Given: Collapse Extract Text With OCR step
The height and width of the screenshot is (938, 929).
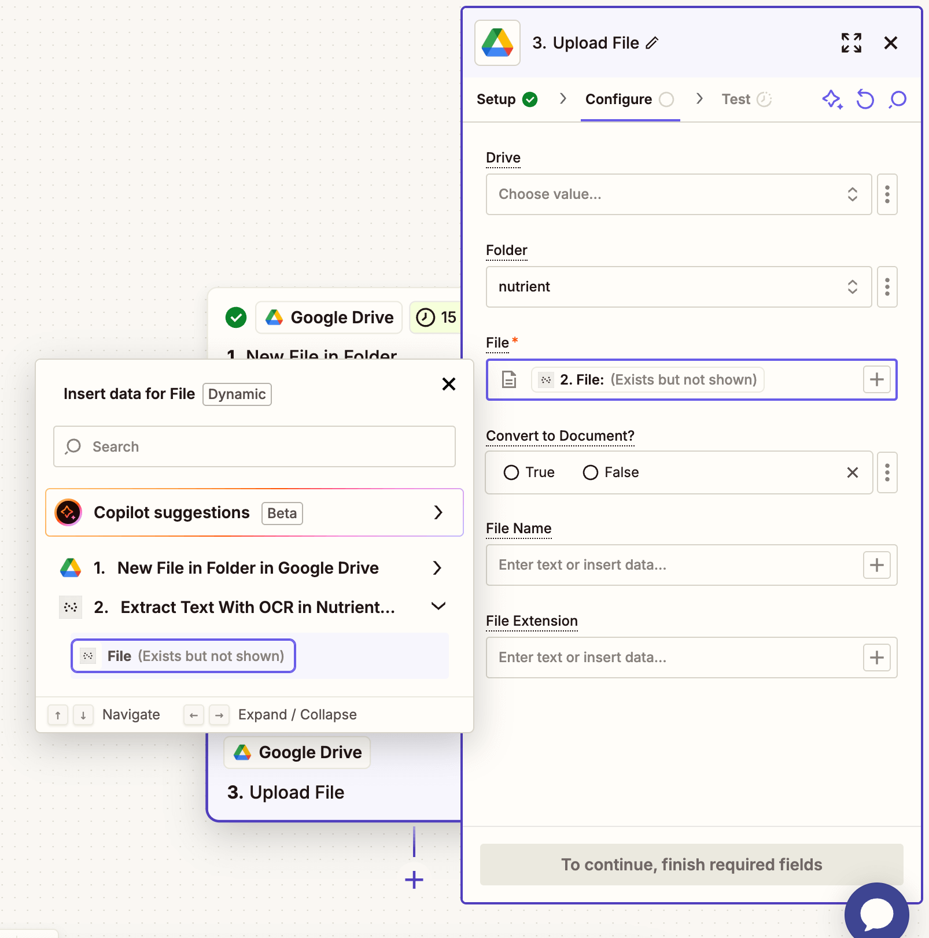Looking at the screenshot, I should [438, 607].
